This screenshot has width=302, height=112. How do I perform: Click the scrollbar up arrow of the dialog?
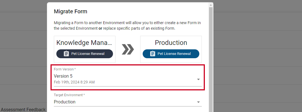(211, 5)
